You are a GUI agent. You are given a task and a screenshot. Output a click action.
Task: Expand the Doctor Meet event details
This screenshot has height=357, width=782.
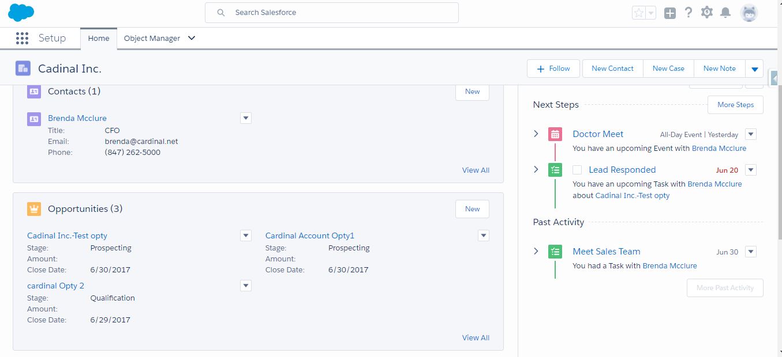[x=536, y=134]
